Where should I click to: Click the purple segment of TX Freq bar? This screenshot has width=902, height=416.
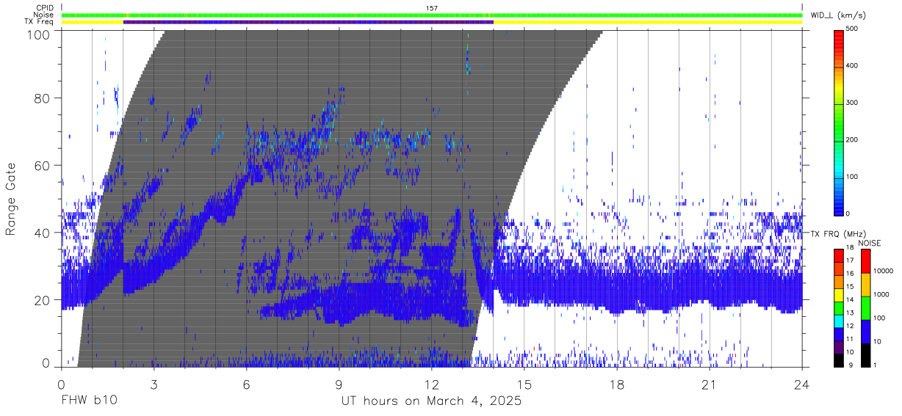[309, 22]
